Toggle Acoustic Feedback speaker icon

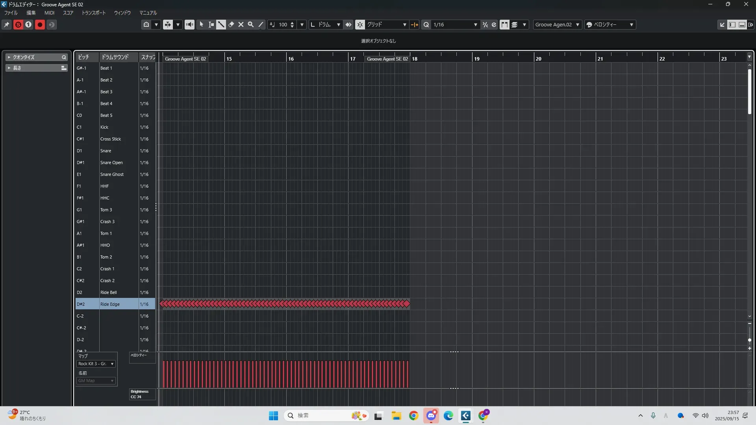click(x=189, y=24)
